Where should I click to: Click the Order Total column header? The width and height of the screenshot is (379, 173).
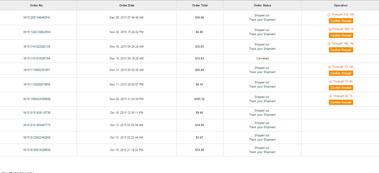[x=200, y=5]
